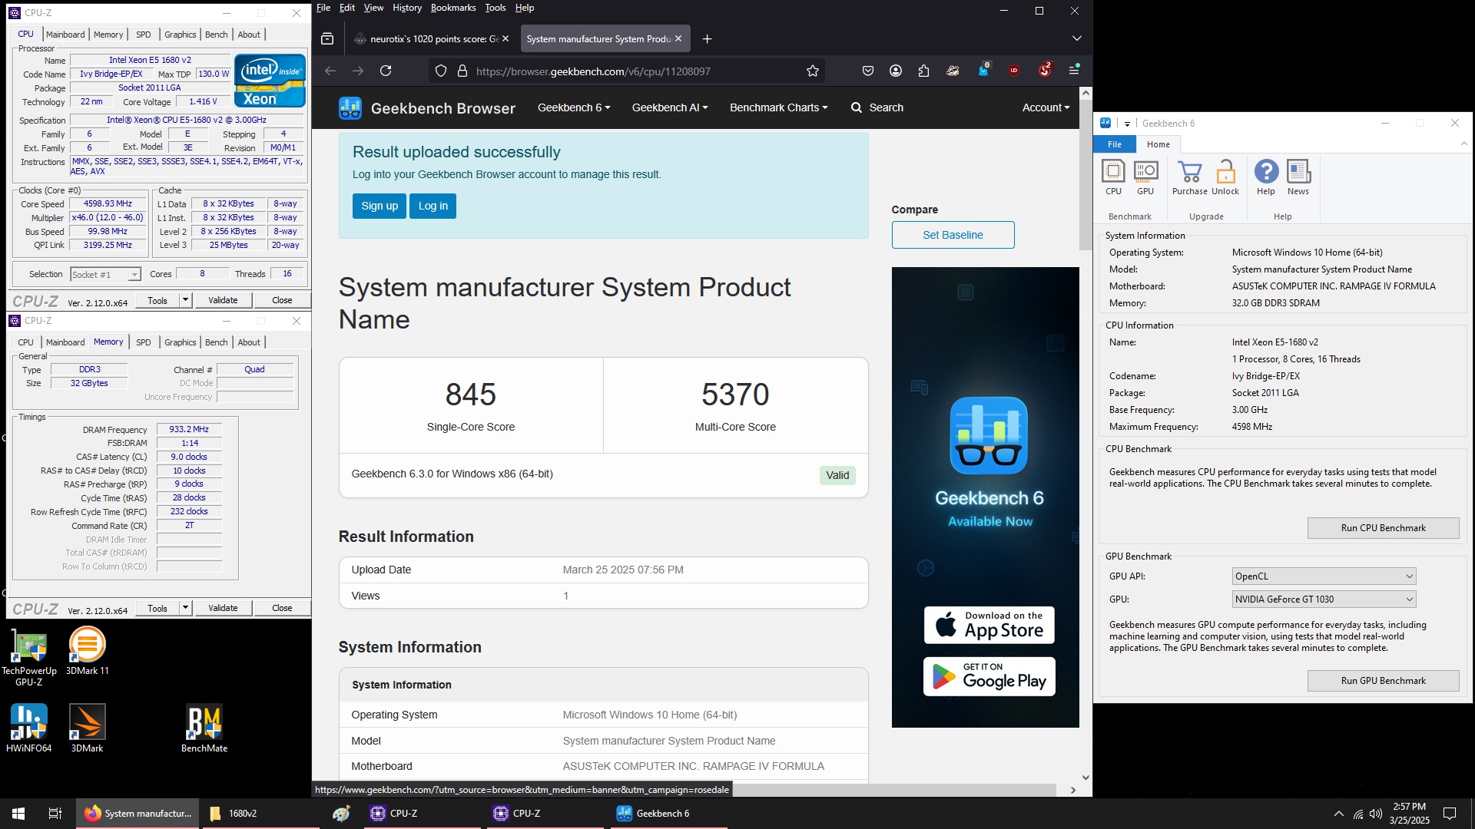Viewport: 1475px width, 829px height.
Task: Click Validate in the top CPU-Z window
Action: (x=223, y=300)
